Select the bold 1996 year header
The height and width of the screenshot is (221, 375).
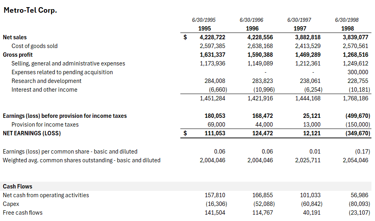click(x=252, y=29)
